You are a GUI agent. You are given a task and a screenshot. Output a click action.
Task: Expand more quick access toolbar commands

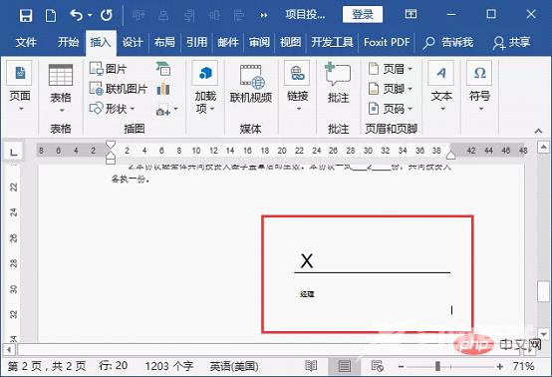coord(264,15)
